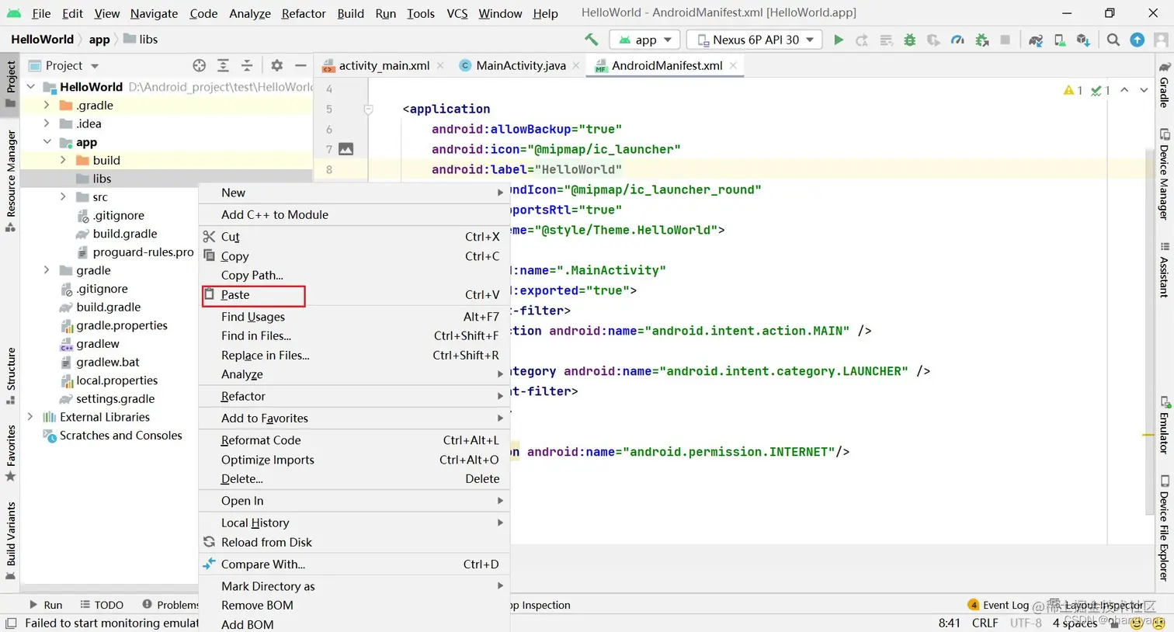Choose Paste from the context menu
1174x632 pixels.
tap(354, 295)
